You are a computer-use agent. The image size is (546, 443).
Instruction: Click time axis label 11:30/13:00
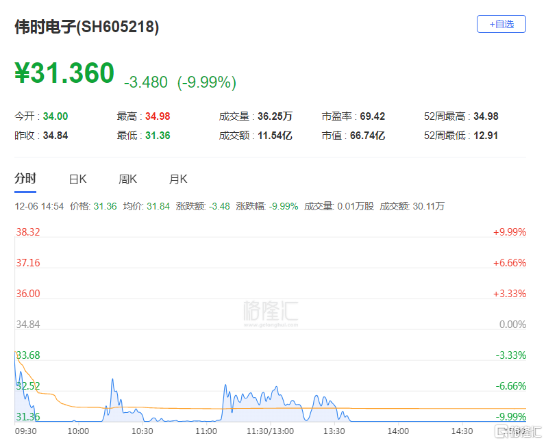click(x=270, y=431)
